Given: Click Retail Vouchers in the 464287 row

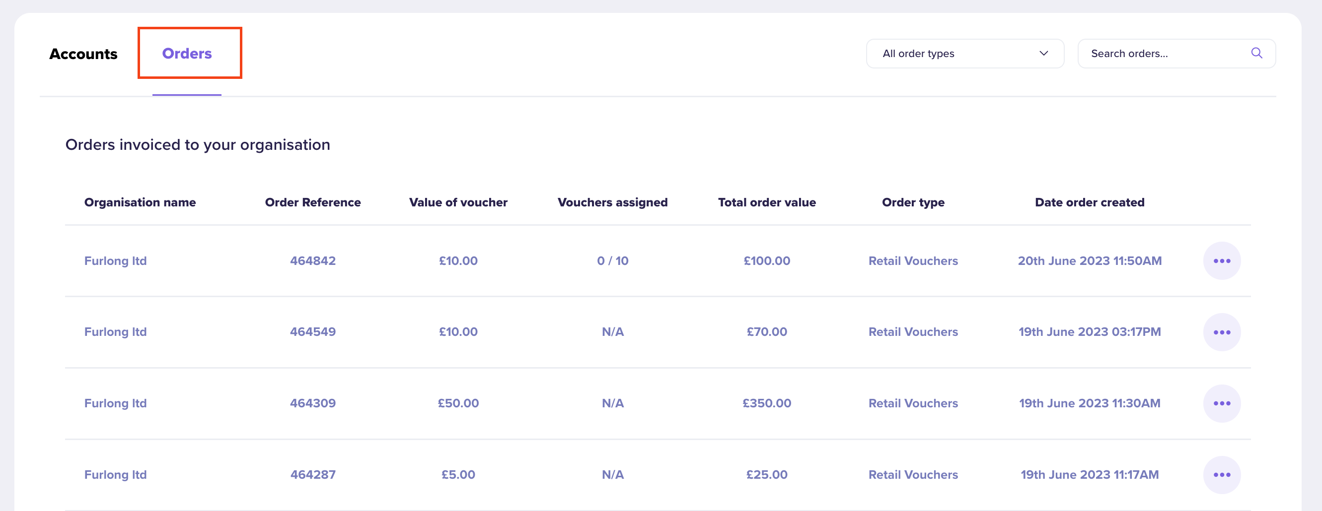Looking at the screenshot, I should click(x=913, y=475).
